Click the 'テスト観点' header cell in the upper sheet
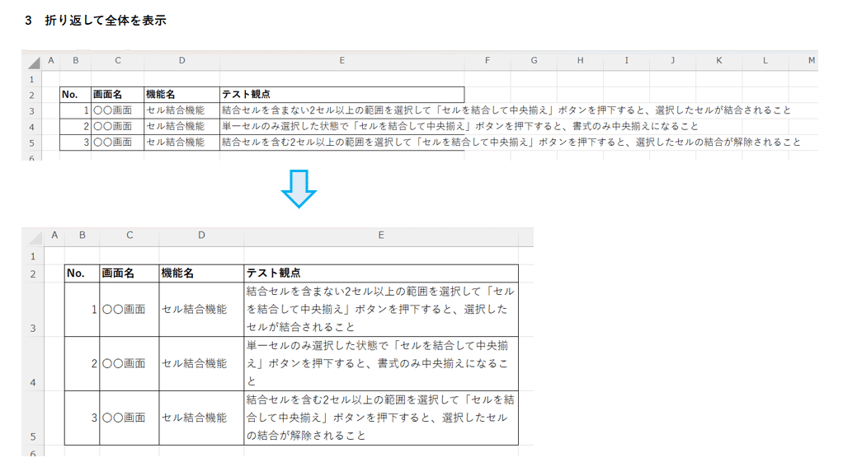Image resolution: width=843 pixels, height=467 pixels. [342, 95]
